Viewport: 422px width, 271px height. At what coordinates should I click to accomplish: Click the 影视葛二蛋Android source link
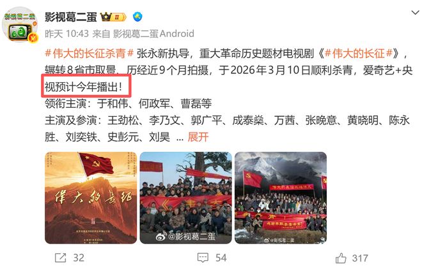click(x=153, y=34)
